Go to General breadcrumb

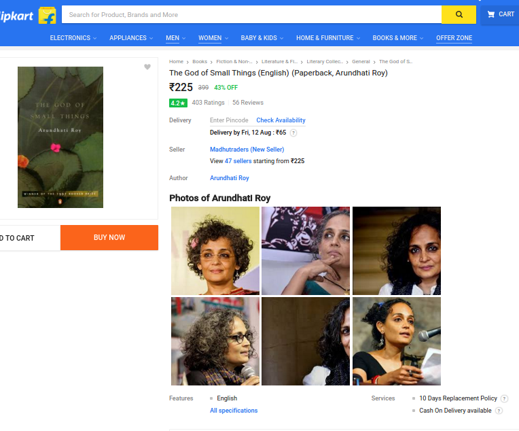(x=361, y=62)
